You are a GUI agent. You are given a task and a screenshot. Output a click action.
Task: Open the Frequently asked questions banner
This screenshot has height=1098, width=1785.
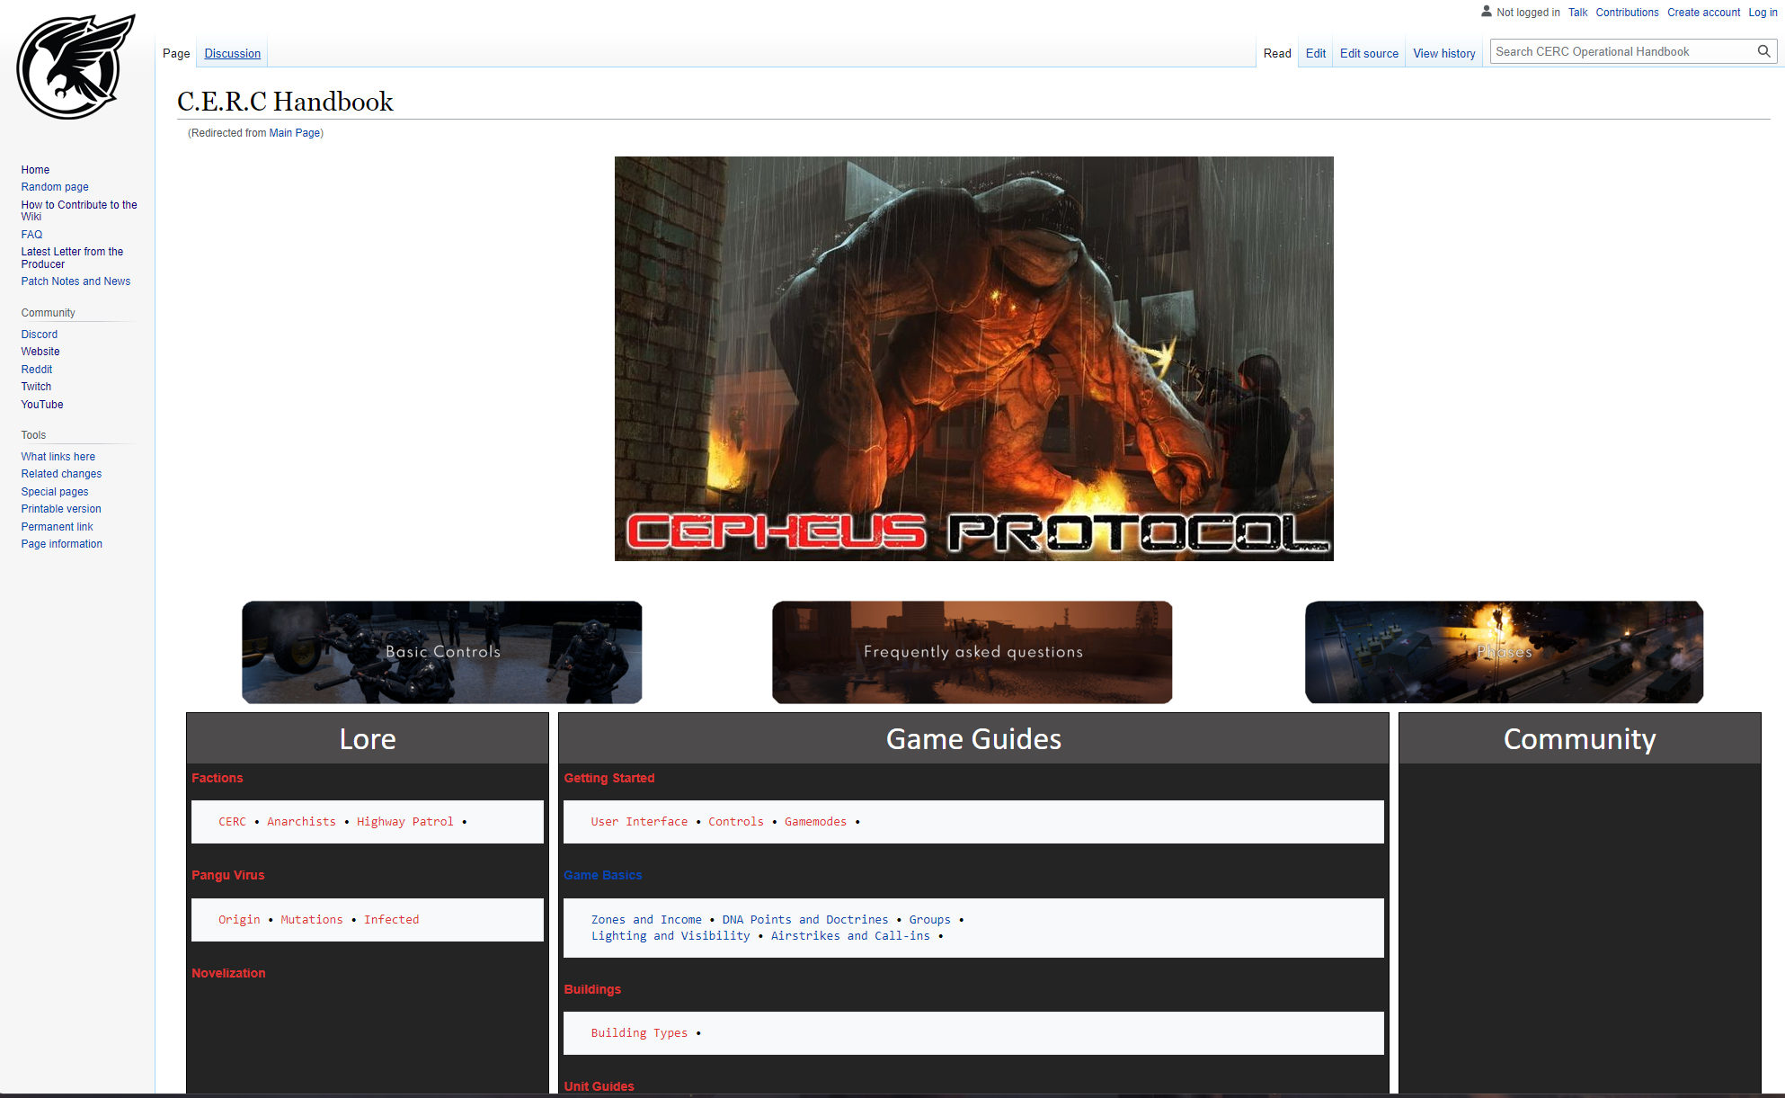click(972, 652)
